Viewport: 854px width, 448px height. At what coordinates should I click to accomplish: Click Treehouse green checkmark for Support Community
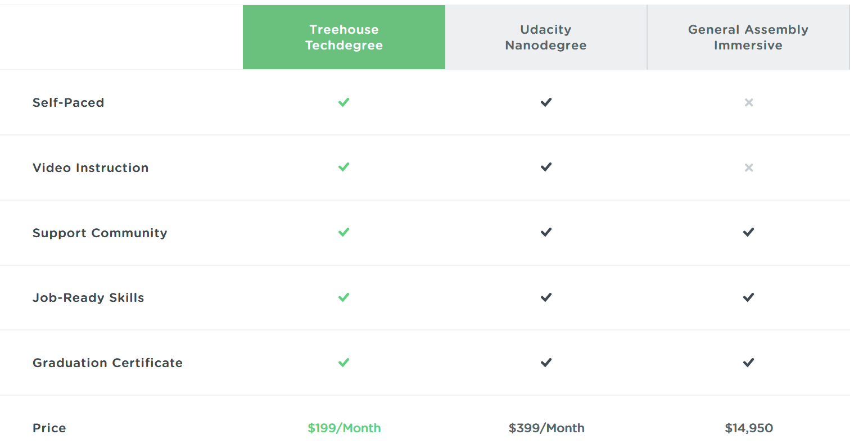[x=344, y=232]
